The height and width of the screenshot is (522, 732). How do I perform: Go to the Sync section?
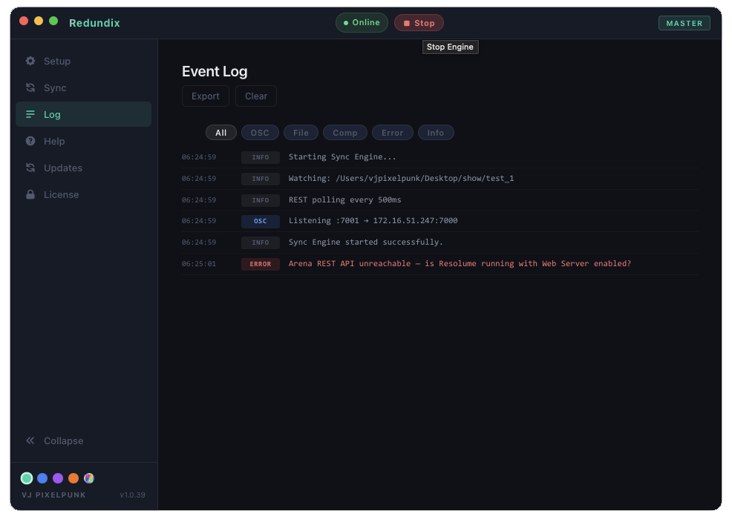point(84,87)
